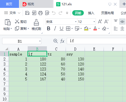Click the formula bar containing 'if'
This screenshot has width=126, height=102.
(x=96, y=41)
